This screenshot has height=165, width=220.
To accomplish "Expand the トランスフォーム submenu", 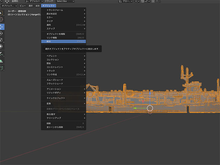I will pyautogui.click(x=63, y=10).
